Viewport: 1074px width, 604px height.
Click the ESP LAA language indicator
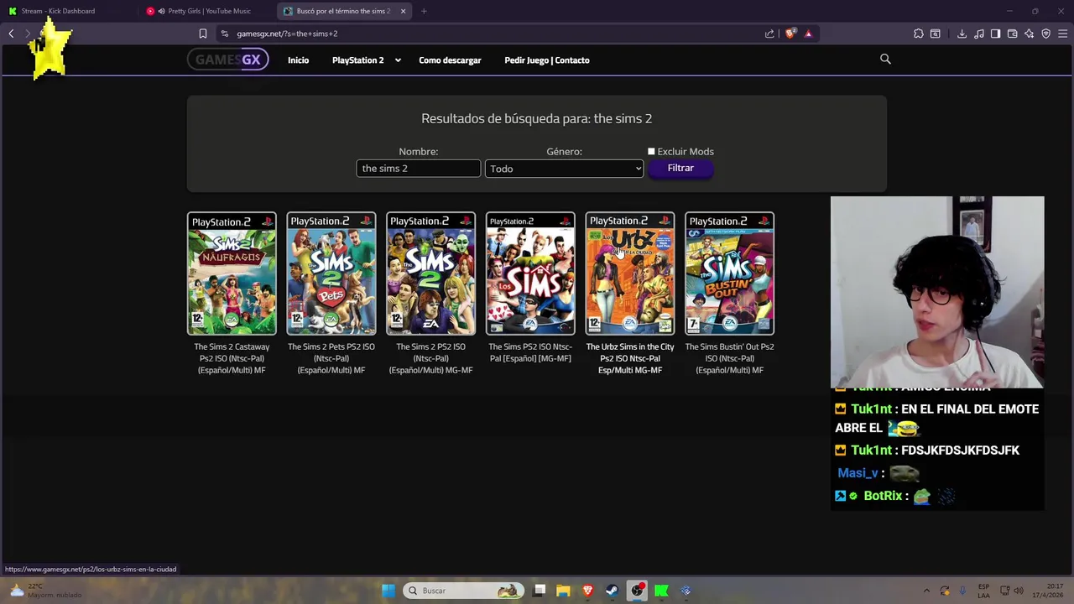[x=983, y=591]
